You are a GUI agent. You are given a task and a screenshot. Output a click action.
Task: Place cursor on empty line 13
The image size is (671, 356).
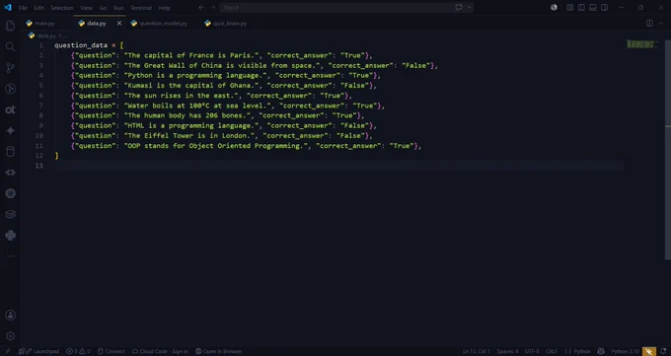point(338,166)
